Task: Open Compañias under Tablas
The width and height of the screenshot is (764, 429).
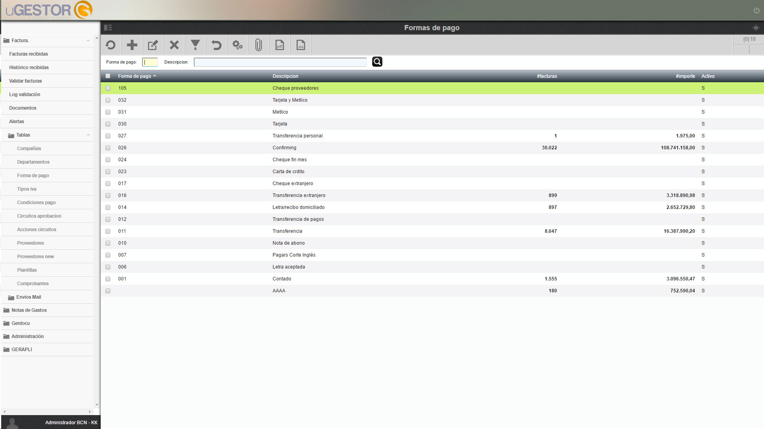Action: pyautogui.click(x=29, y=149)
